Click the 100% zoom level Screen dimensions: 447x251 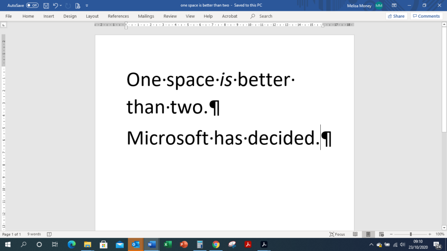[x=440, y=234]
